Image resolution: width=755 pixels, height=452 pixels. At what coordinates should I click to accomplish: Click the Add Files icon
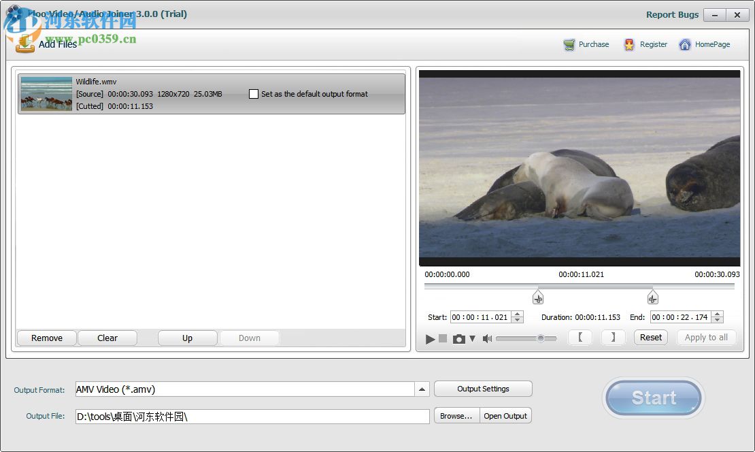24,44
